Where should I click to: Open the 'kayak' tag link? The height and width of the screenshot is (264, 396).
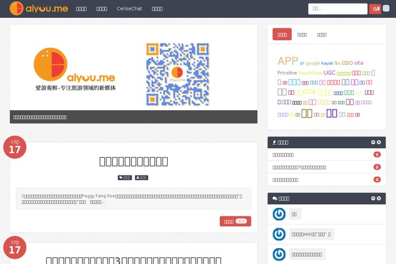coord(327,63)
